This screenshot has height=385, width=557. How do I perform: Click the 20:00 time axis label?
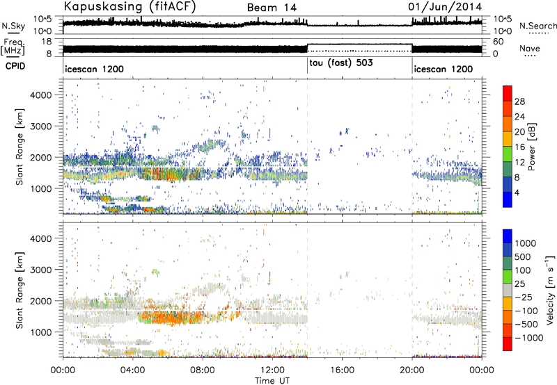[x=412, y=370]
